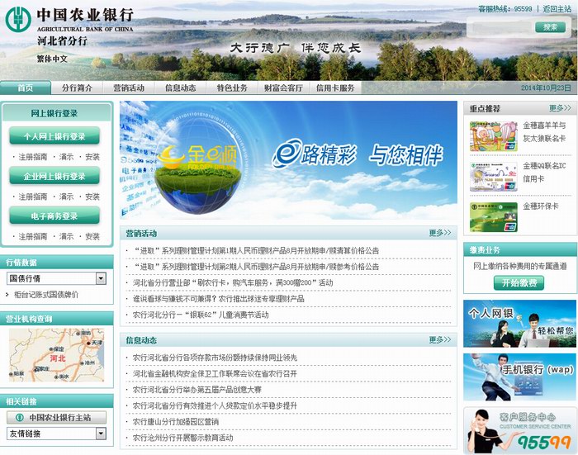
Task: Click the 个人网上银行登录 button
Action: [x=54, y=136]
